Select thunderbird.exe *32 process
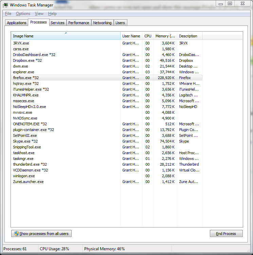 pos(107,164)
